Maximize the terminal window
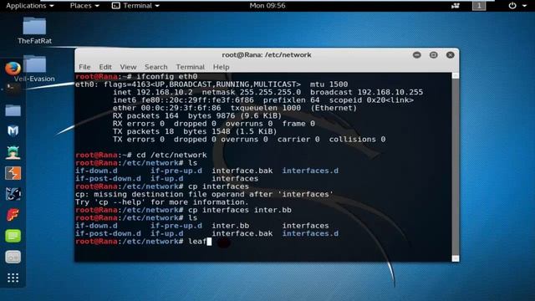The width and height of the screenshot is (535, 301). click(x=433, y=54)
